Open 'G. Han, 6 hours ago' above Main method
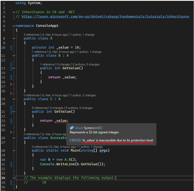Image resolution: width=194 pixels, height=191 pixels. click(63, 147)
